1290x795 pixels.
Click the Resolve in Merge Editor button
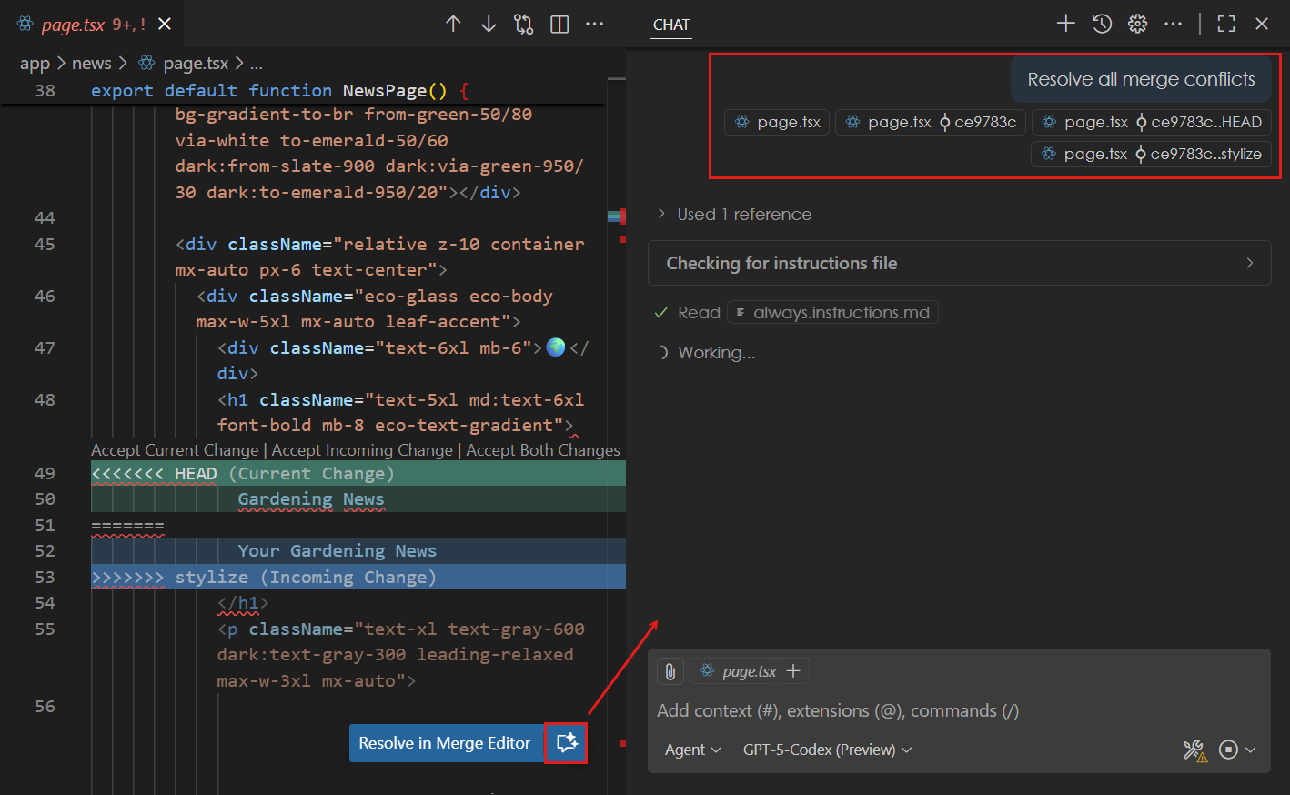445,742
